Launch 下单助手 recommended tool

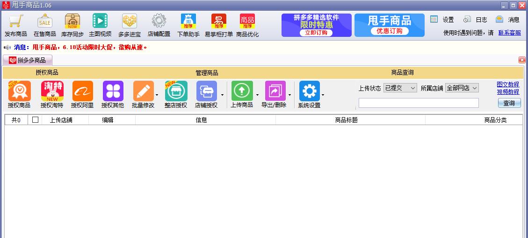tap(188, 21)
